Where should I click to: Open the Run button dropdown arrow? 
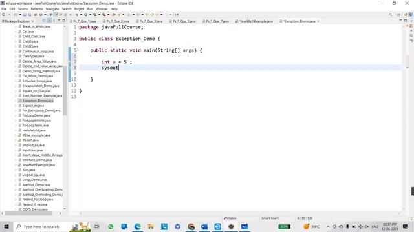[90, 15]
